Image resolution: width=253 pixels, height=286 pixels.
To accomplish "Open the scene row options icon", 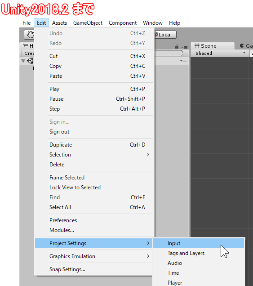I will 183,61.
